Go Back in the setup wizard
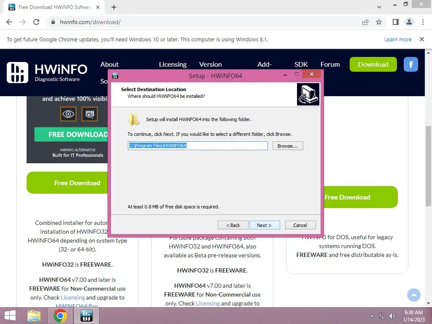 [x=233, y=225]
